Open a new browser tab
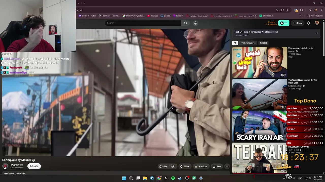Screen dimensions: 325x182 (84, 3)
